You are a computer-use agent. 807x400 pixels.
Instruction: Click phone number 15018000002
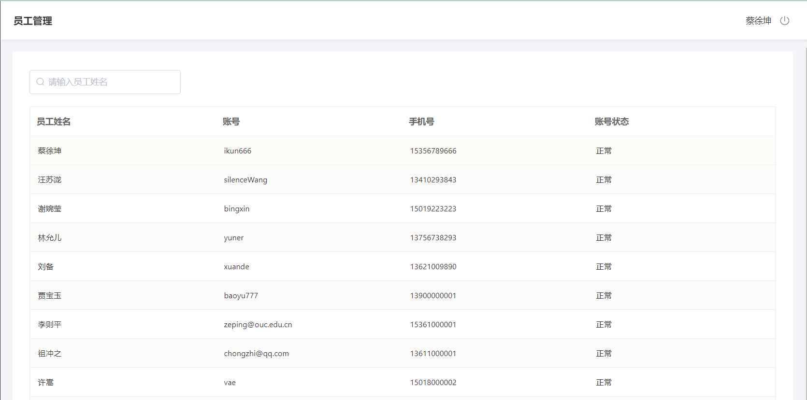(433, 383)
